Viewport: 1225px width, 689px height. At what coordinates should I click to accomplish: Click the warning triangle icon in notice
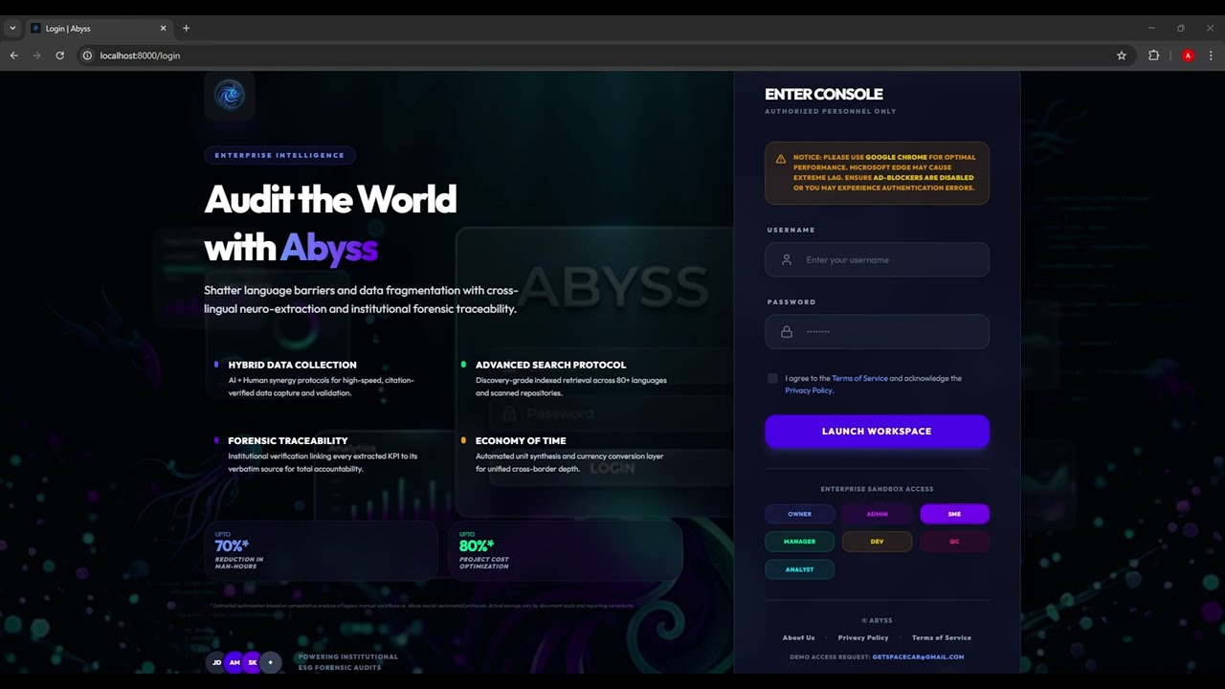click(781, 159)
